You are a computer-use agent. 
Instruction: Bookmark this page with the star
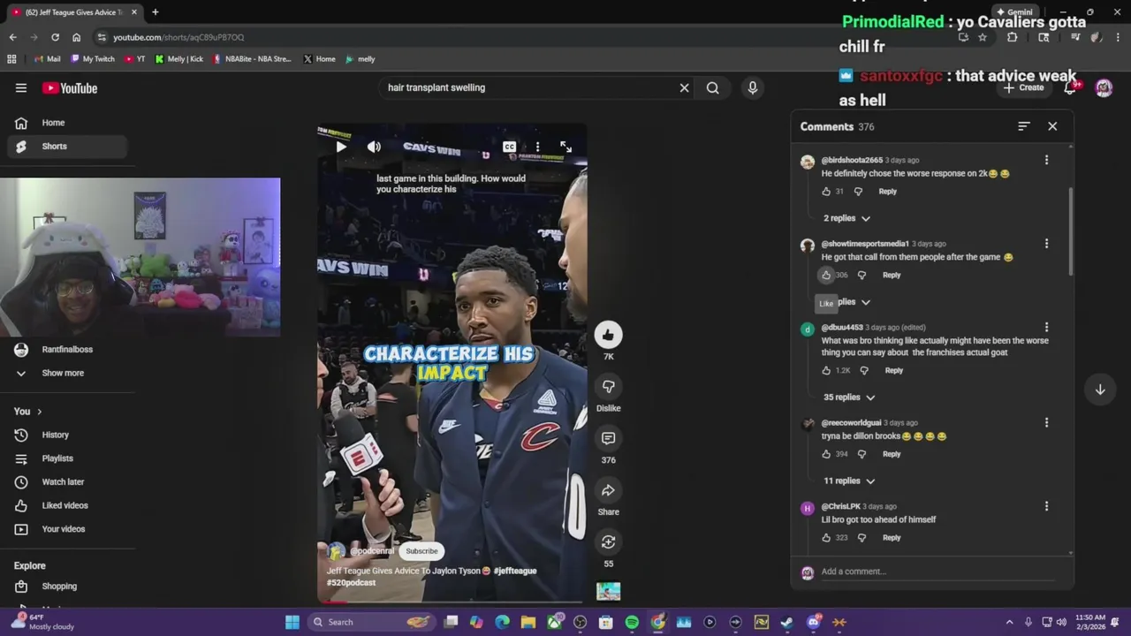click(982, 37)
